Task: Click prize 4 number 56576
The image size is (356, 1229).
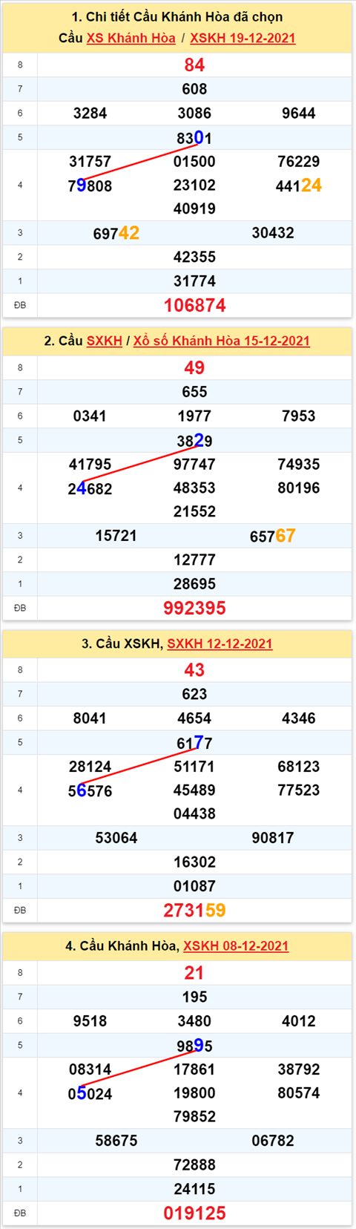Action: pyautogui.click(x=90, y=790)
